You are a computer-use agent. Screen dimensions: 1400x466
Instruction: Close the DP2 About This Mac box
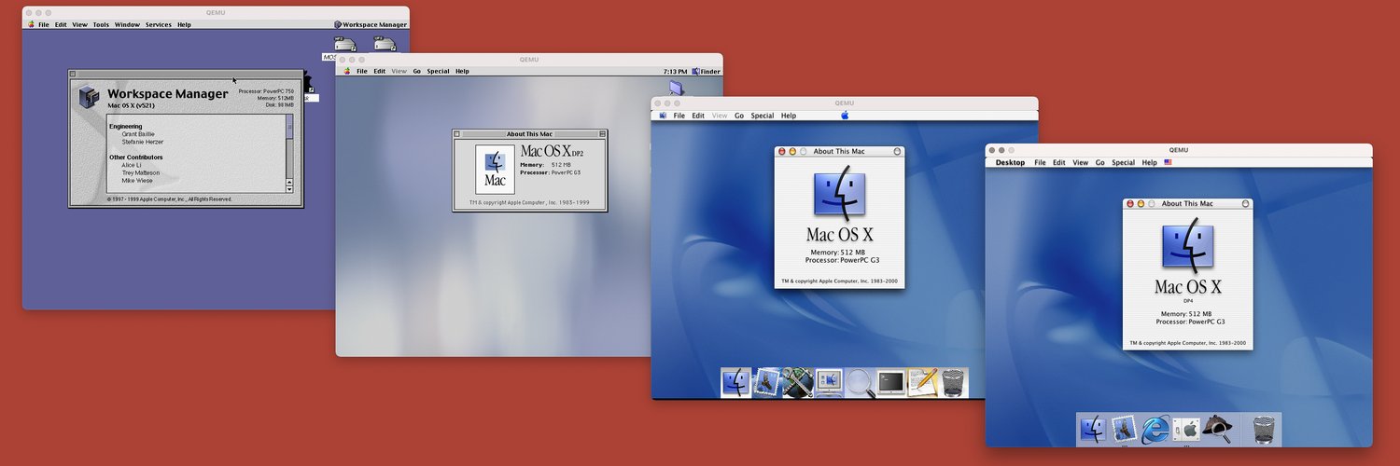(457, 134)
